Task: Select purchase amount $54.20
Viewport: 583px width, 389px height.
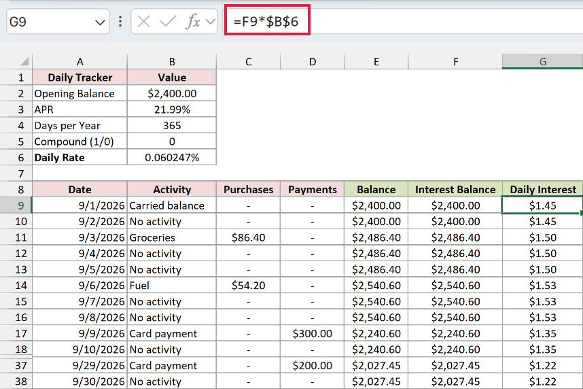Action: pyautogui.click(x=249, y=286)
